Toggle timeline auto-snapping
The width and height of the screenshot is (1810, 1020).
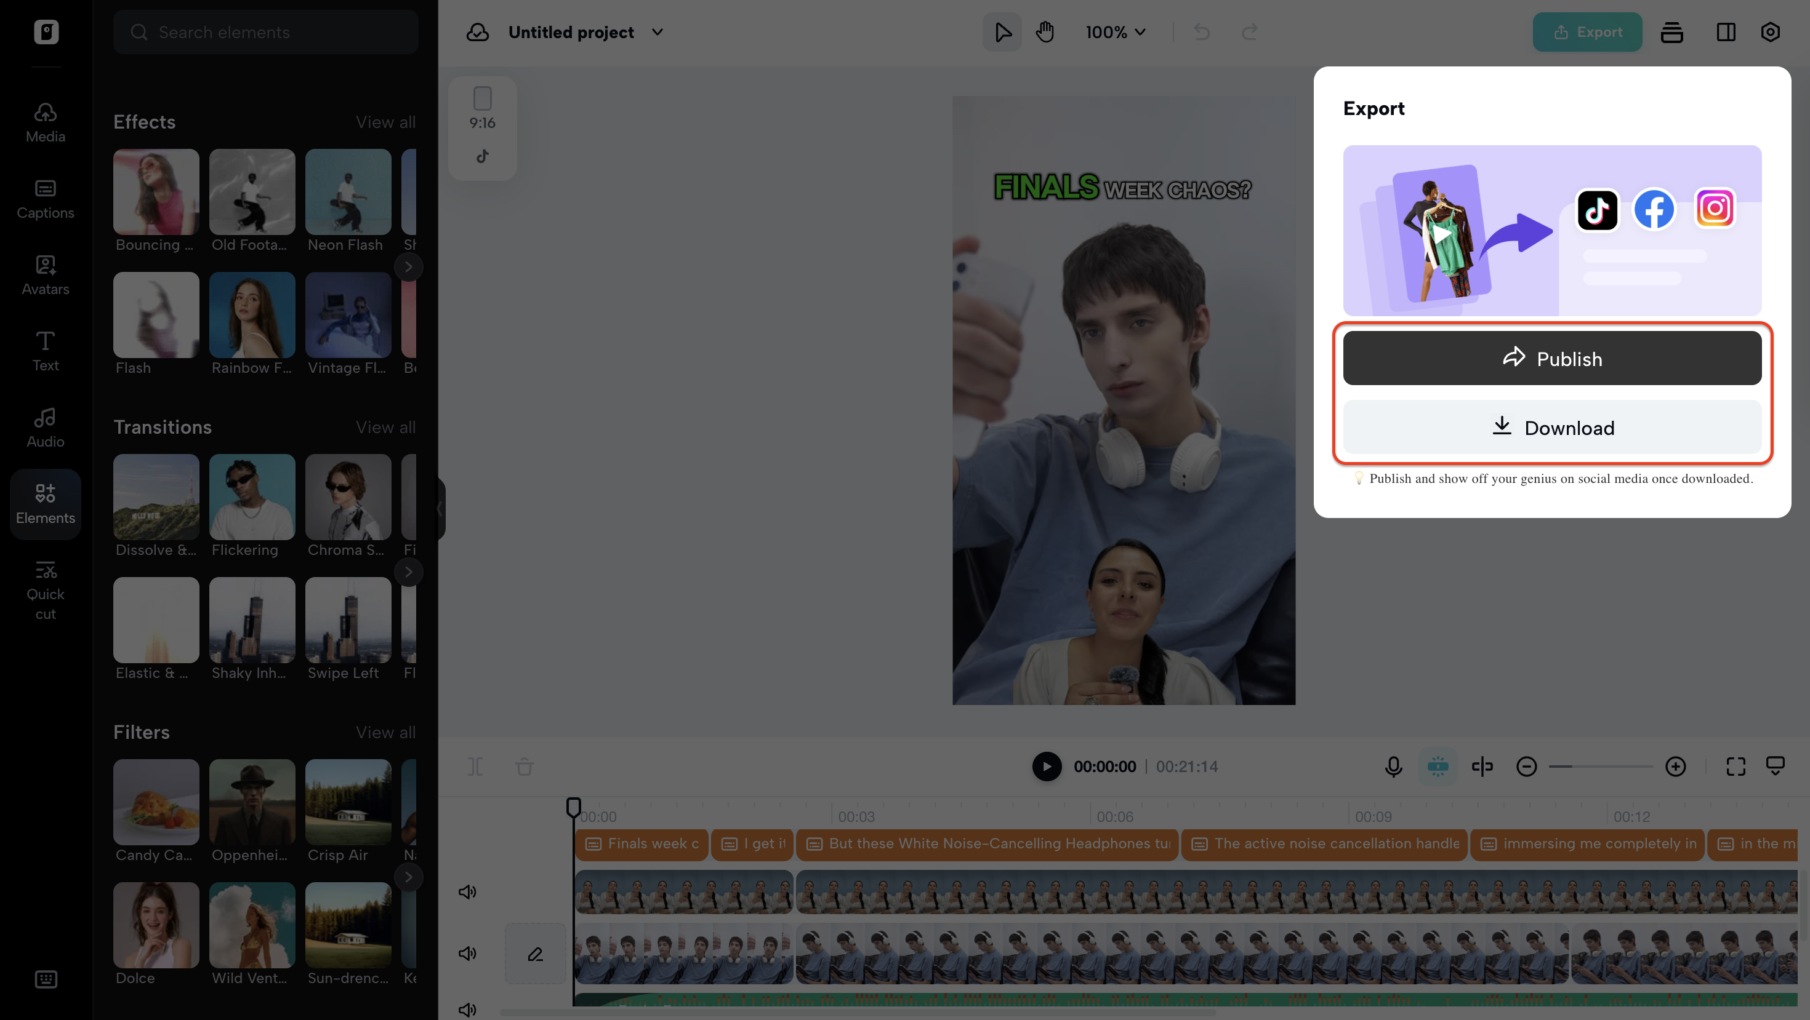(1438, 767)
